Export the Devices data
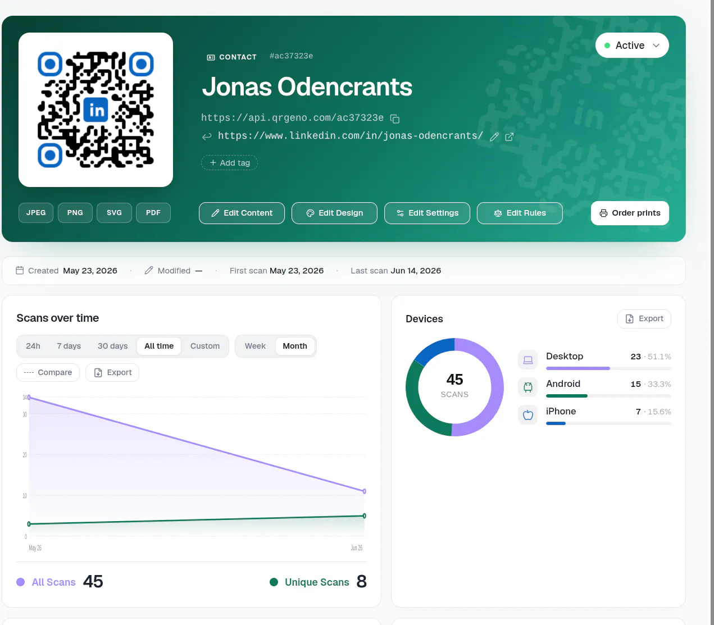The height and width of the screenshot is (625, 714). [644, 318]
